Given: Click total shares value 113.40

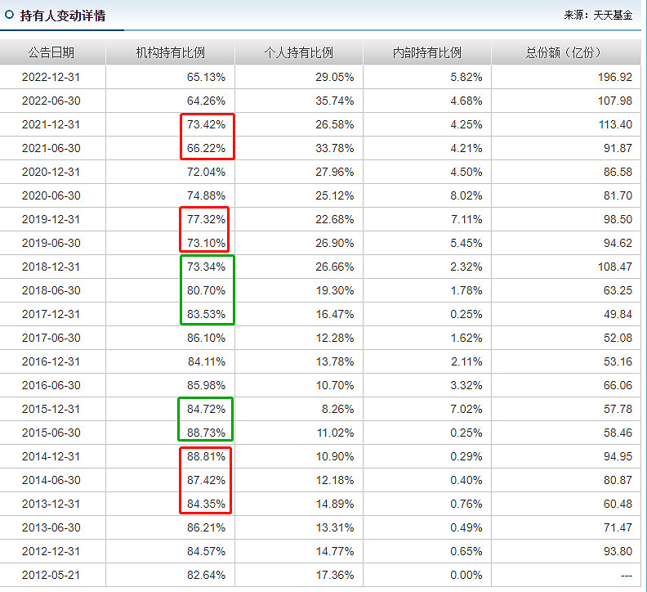Looking at the screenshot, I should pyautogui.click(x=615, y=124).
